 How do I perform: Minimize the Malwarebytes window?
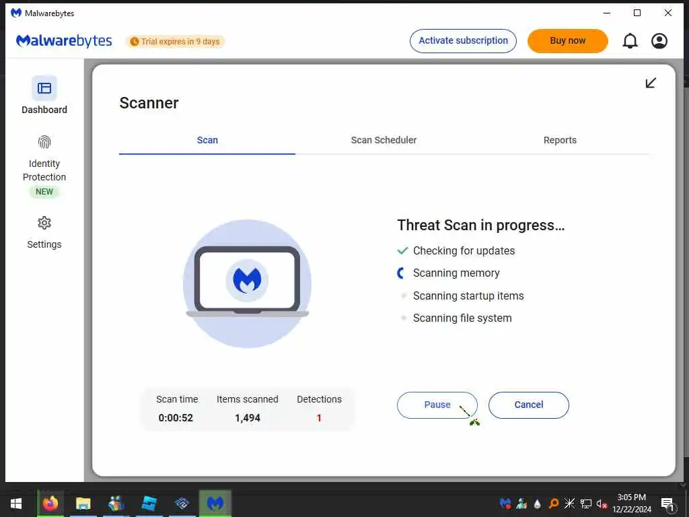click(x=607, y=13)
